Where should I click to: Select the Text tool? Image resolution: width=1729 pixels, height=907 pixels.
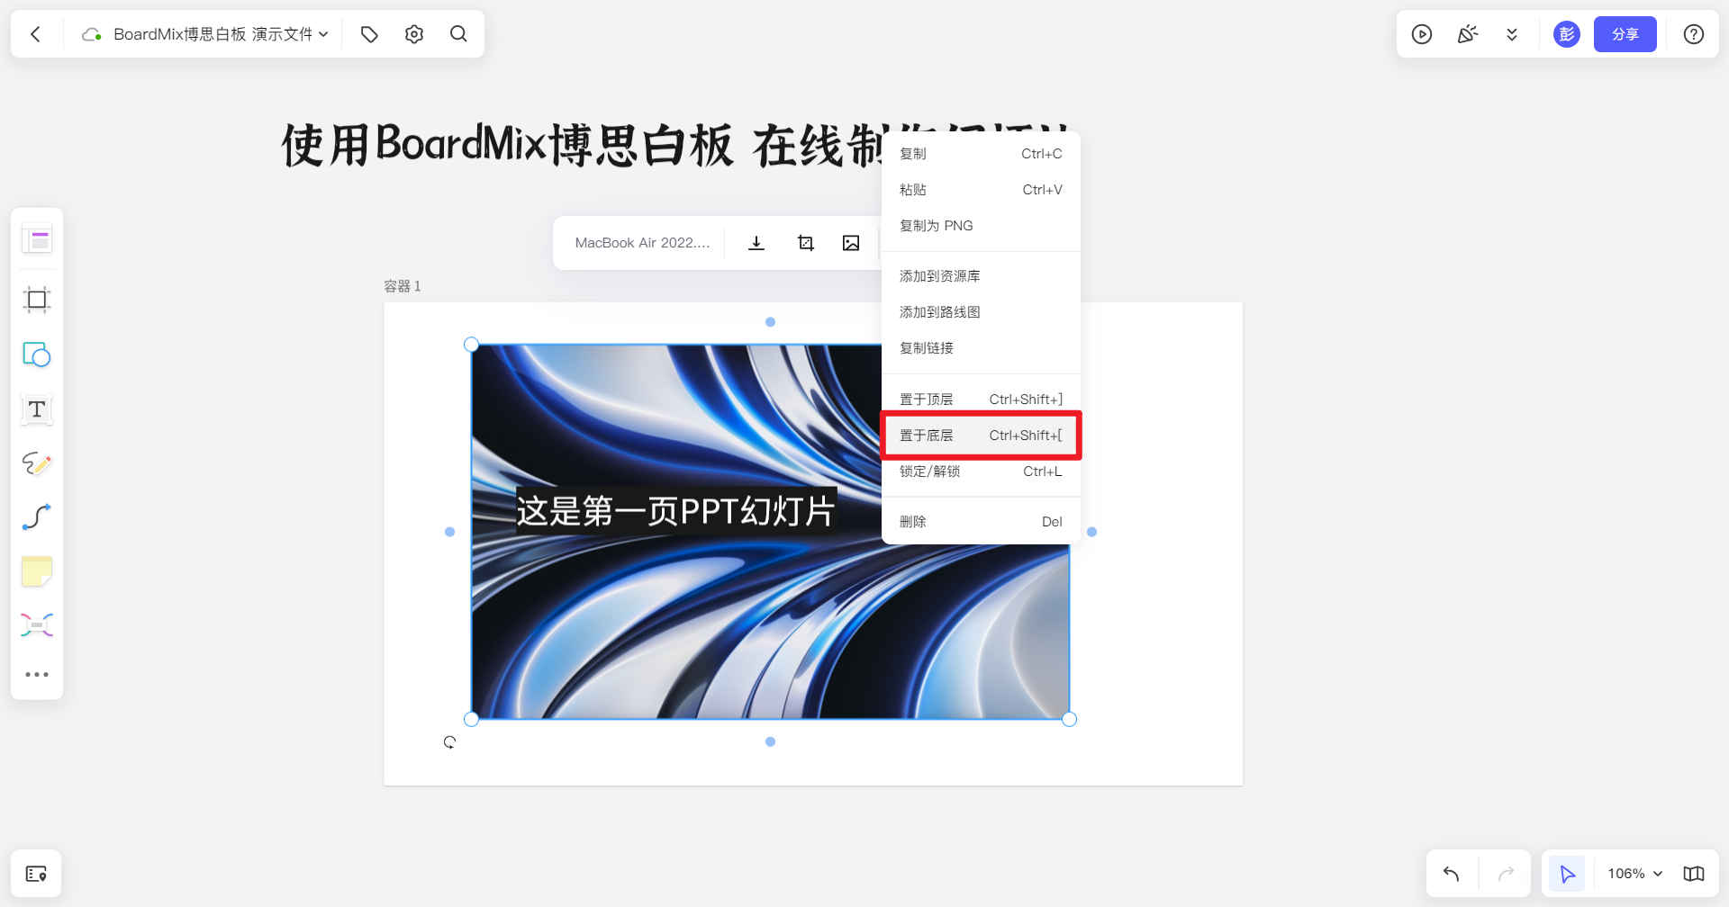(36, 409)
